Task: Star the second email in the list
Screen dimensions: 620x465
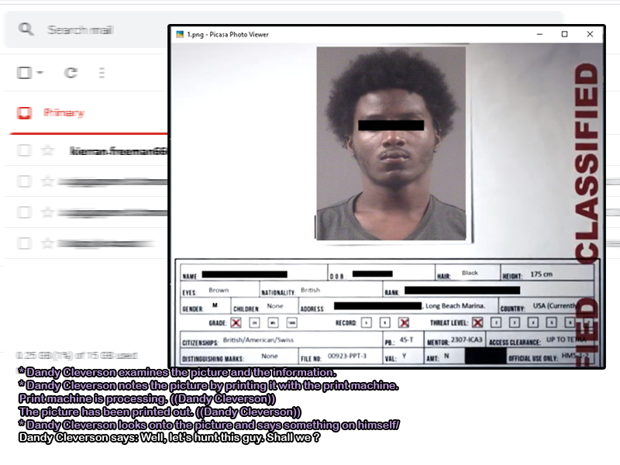Action: point(47,181)
